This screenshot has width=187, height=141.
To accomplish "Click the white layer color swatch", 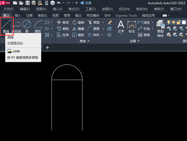I will coord(184,22).
